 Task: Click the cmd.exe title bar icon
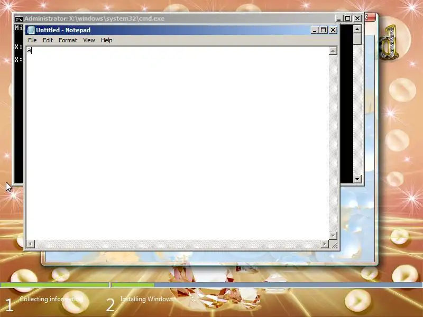[x=19, y=18]
